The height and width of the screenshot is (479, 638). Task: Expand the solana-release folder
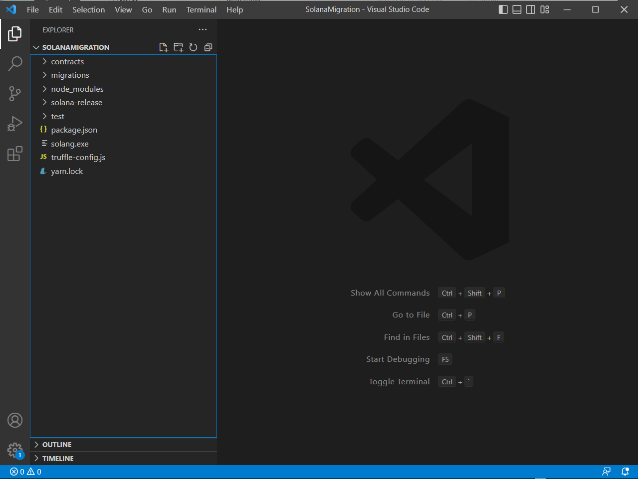pos(123,103)
